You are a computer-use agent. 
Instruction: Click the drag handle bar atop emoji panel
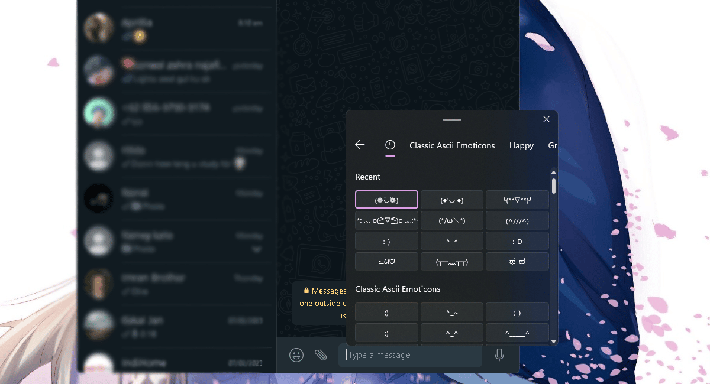pos(451,119)
